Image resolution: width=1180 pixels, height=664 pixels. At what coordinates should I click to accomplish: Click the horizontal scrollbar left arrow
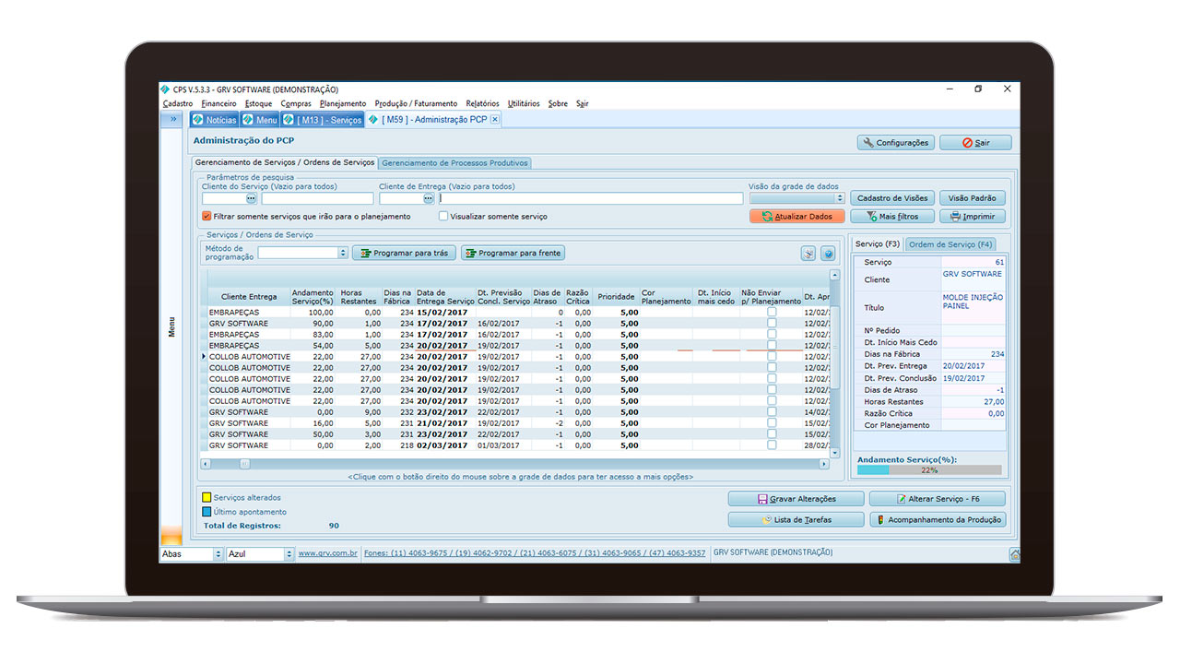(206, 464)
